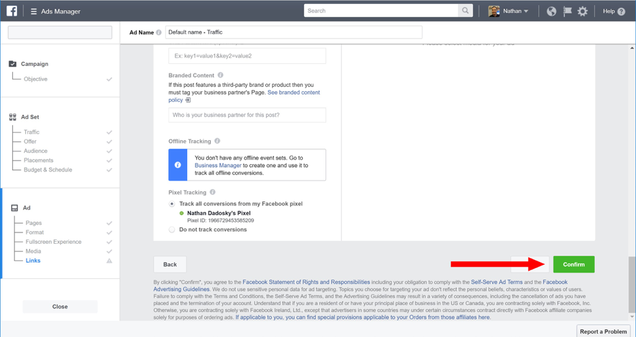Click the Ad Name input field
The width and height of the screenshot is (636, 337).
click(x=294, y=33)
